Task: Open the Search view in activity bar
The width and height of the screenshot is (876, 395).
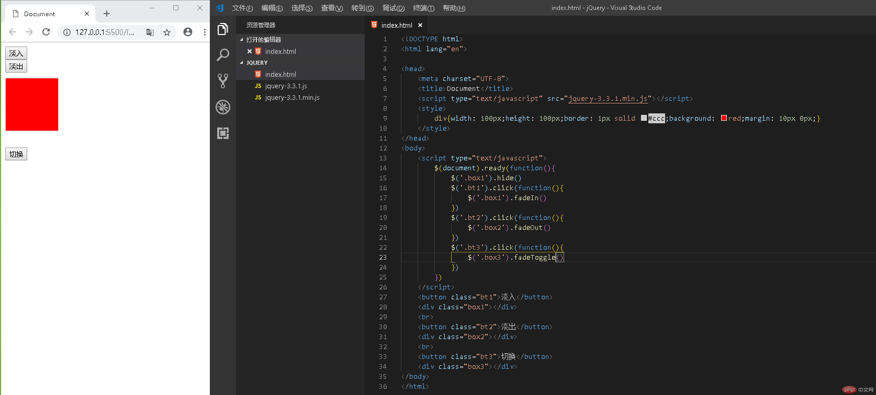Action: (x=223, y=55)
